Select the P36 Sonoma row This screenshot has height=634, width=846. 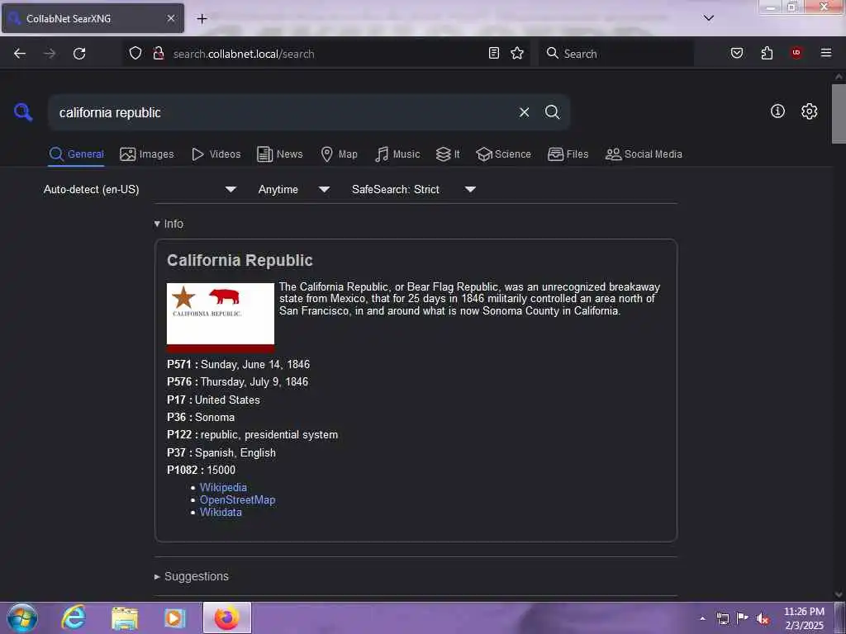(201, 417)
